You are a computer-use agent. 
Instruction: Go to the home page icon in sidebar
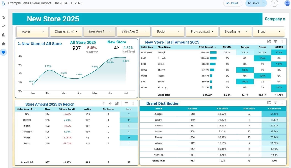[x=3, y=17]
